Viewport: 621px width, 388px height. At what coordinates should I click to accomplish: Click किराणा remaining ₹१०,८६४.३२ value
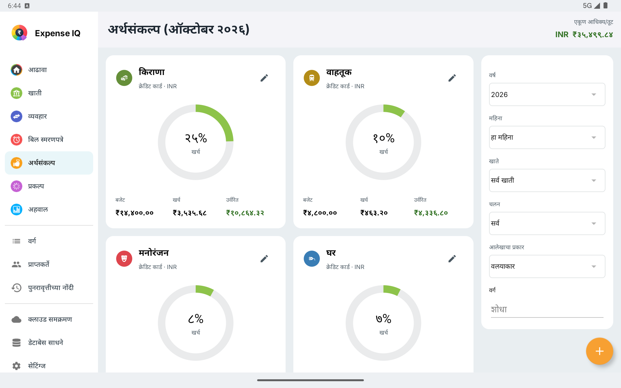click(x=245, y=213)
